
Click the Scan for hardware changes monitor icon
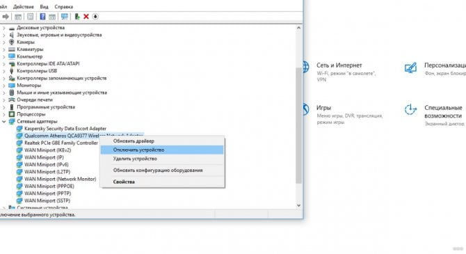[65, 17]
